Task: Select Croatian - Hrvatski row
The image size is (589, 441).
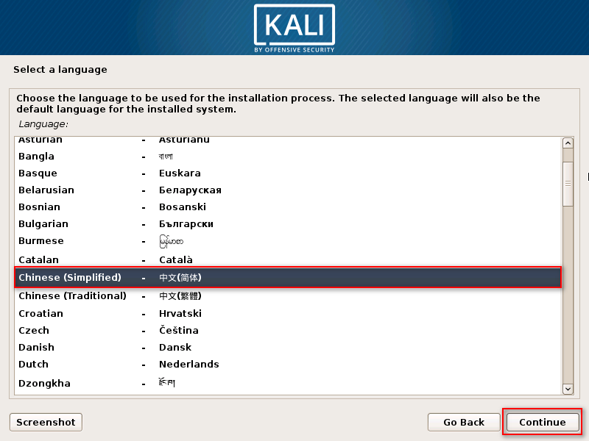Action: (288, 314)
